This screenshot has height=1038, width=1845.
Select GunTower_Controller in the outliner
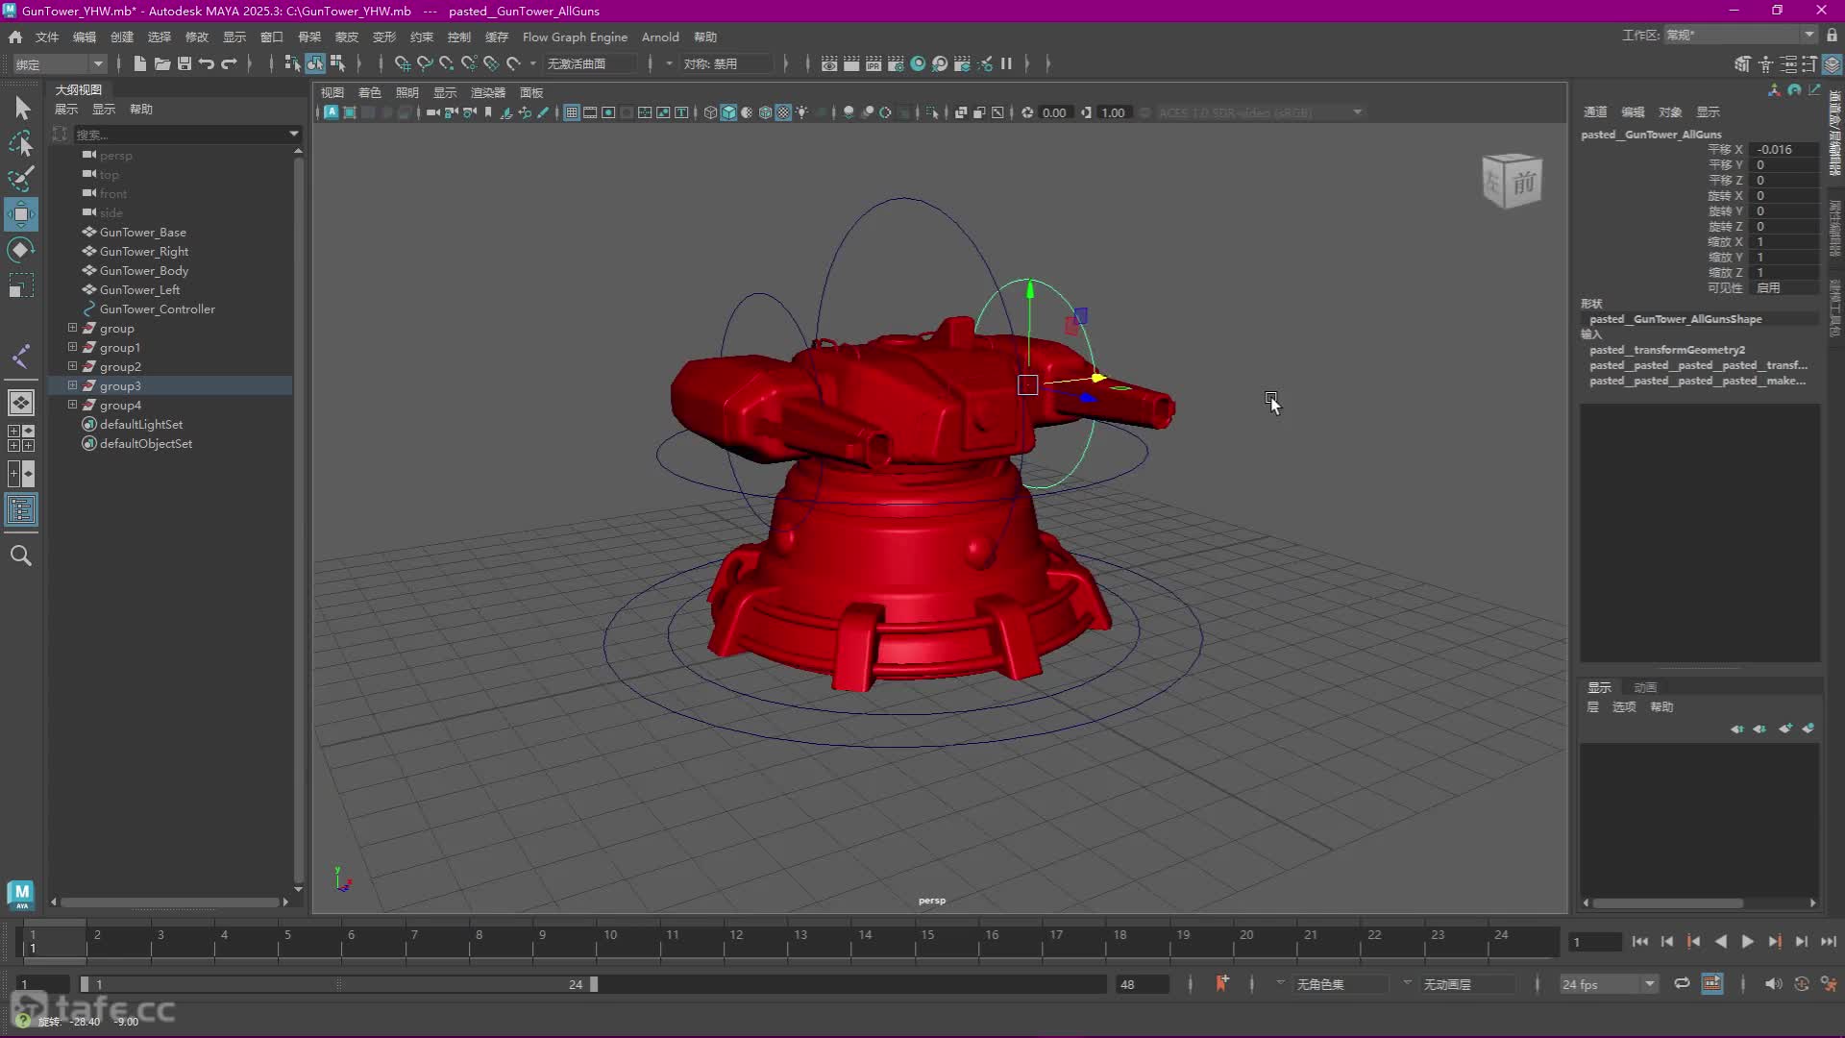click(157, 309)
